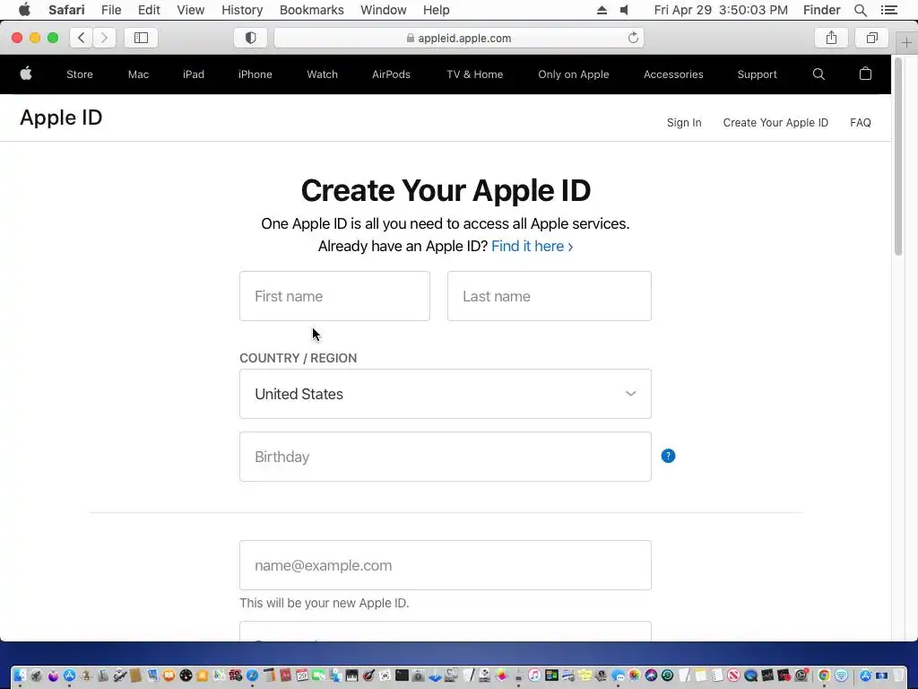918x689 pixels.
Task: Click the Find it here link
Action: pos(532,246)
